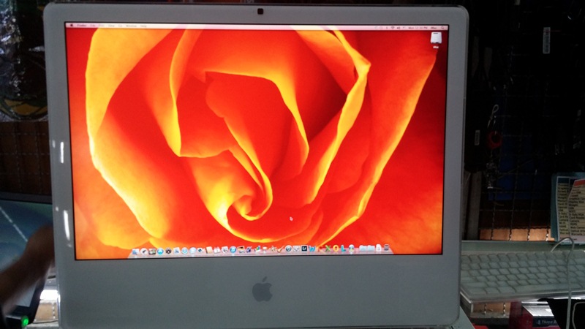Image resolution: width=585 pixels, height=329 pixels.
Task: Launch Microsoft Word from Dock
Action: pyautogui.click(x=312, y=249)
